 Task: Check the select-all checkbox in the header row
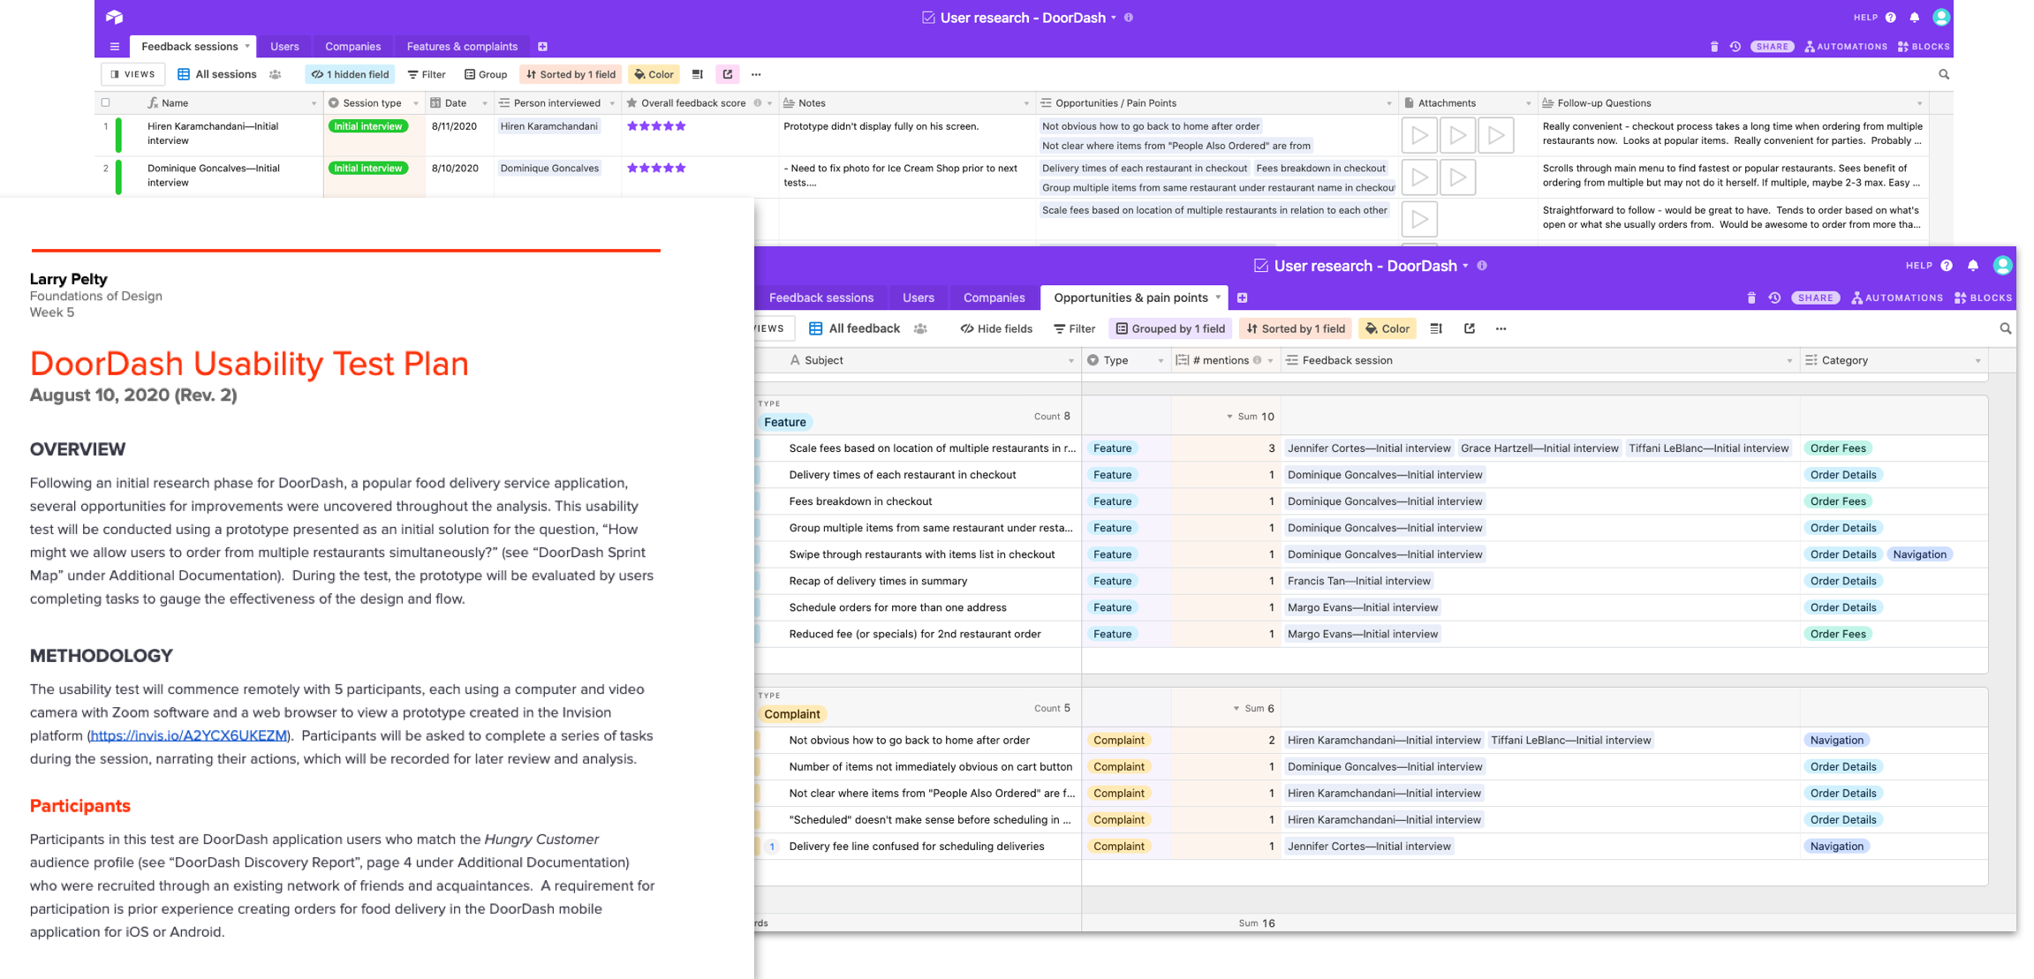point(106,102)
